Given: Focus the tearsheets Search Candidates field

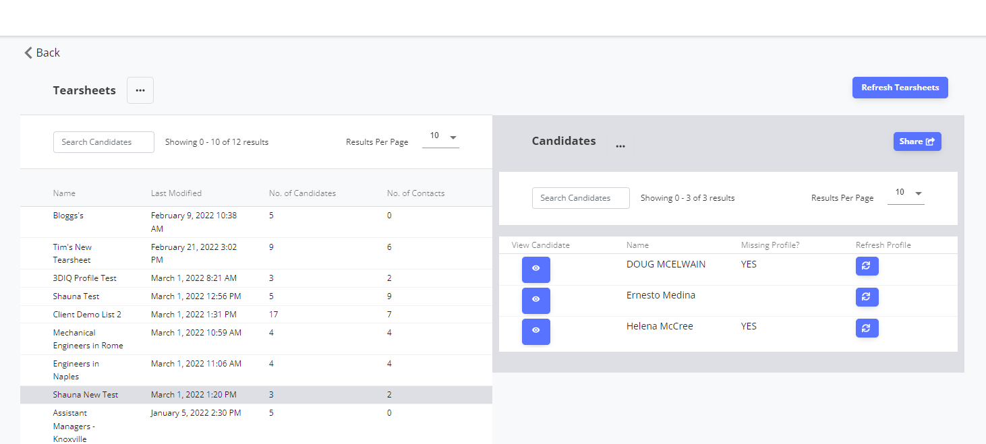Looking at the screenshot, I should click(104, 142).
